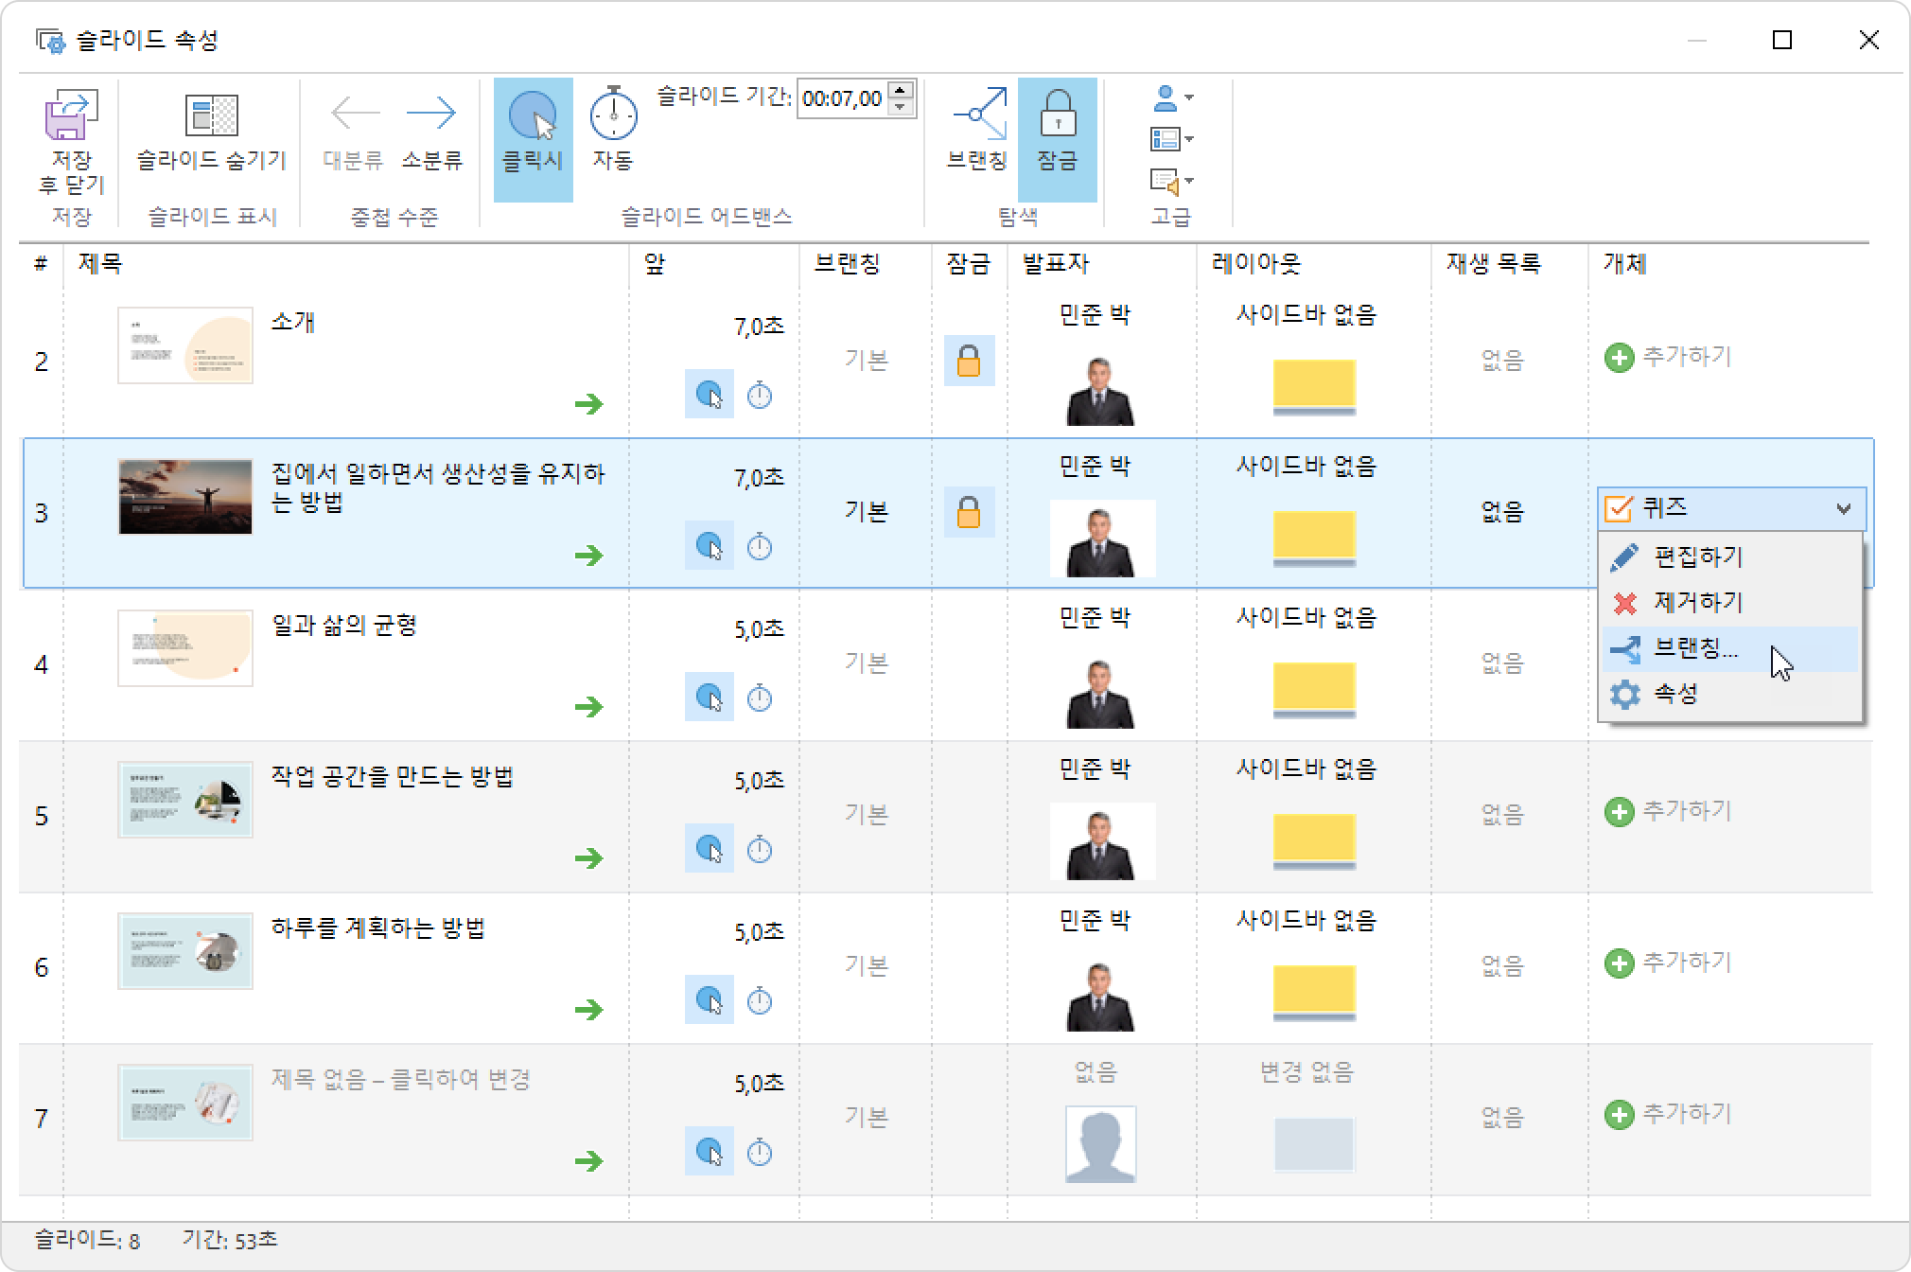This screenshot has width=1911, height=1272.
Task: Click the timer icon on slide 4 row
Action: pos(760,698)
